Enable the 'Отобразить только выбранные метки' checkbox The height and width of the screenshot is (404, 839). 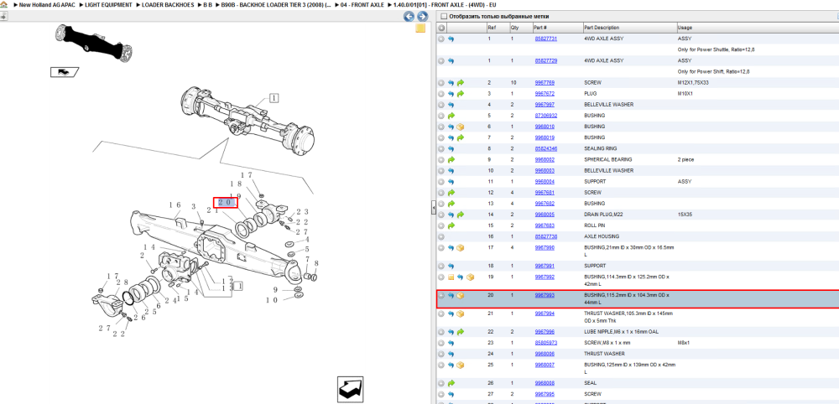pos(442,17)
